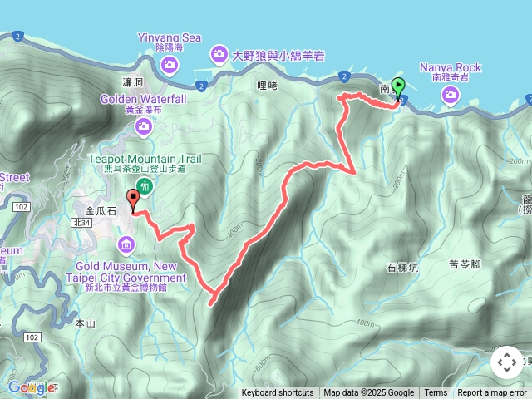Click the green start marker pin
Viewport: 532px width, 399px height.
[x=398, y=89]
